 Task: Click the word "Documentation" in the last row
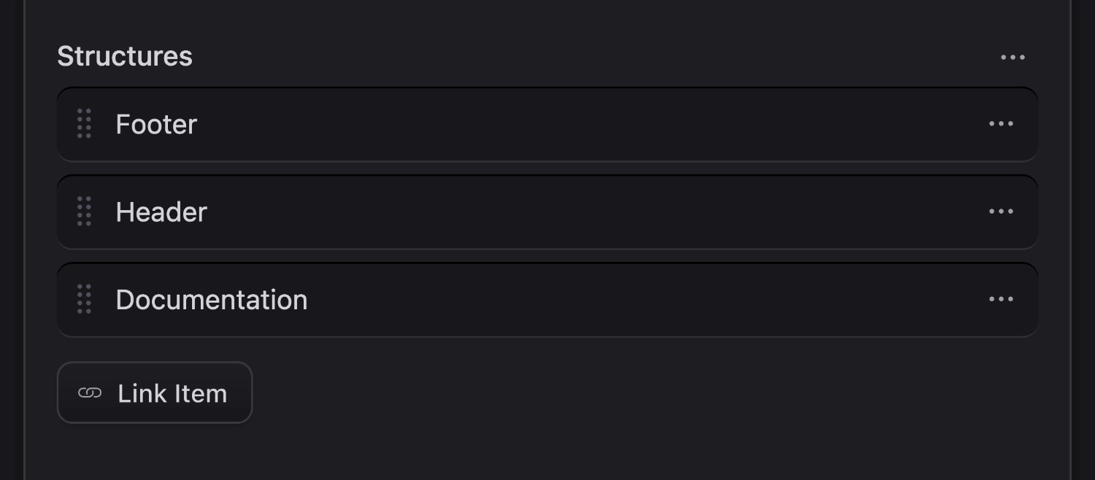tap(212, 300)
